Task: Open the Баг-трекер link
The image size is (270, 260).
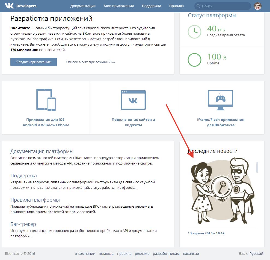Action: click(23, 224)
